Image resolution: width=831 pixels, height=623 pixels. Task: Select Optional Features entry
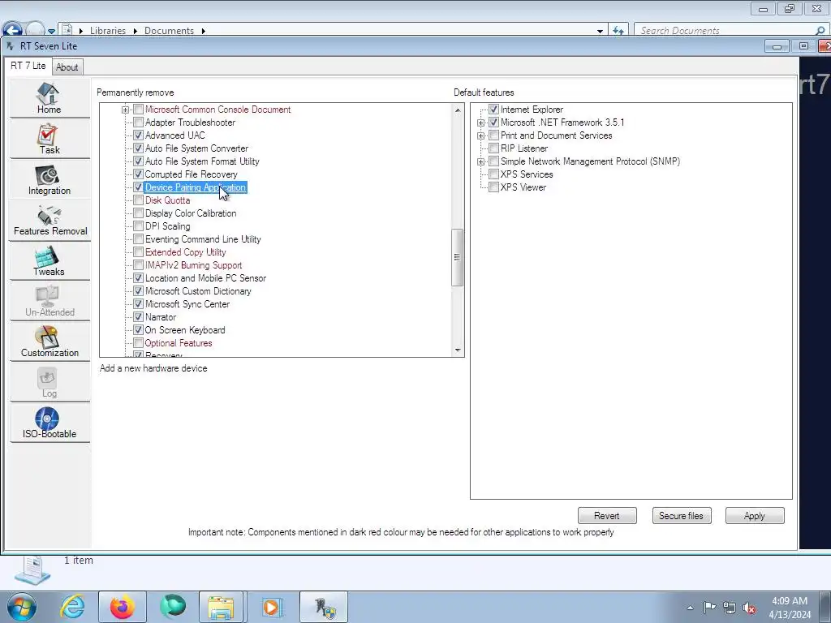[x=179, y=343]
